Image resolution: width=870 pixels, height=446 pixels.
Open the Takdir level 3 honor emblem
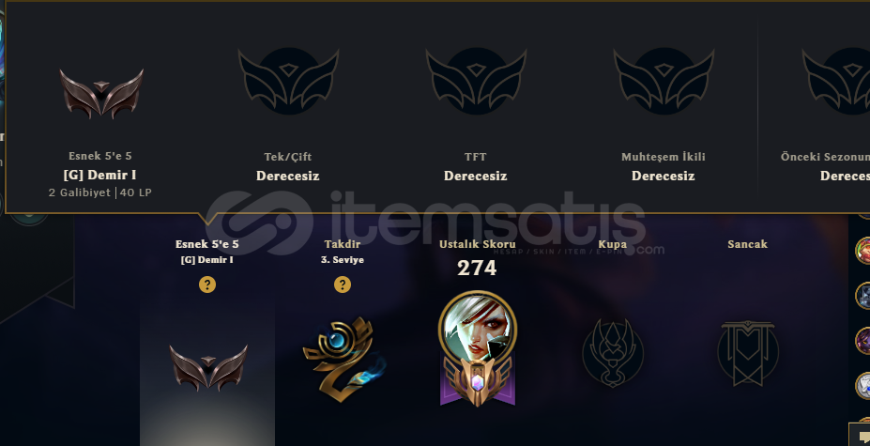(x=344, y=359)
